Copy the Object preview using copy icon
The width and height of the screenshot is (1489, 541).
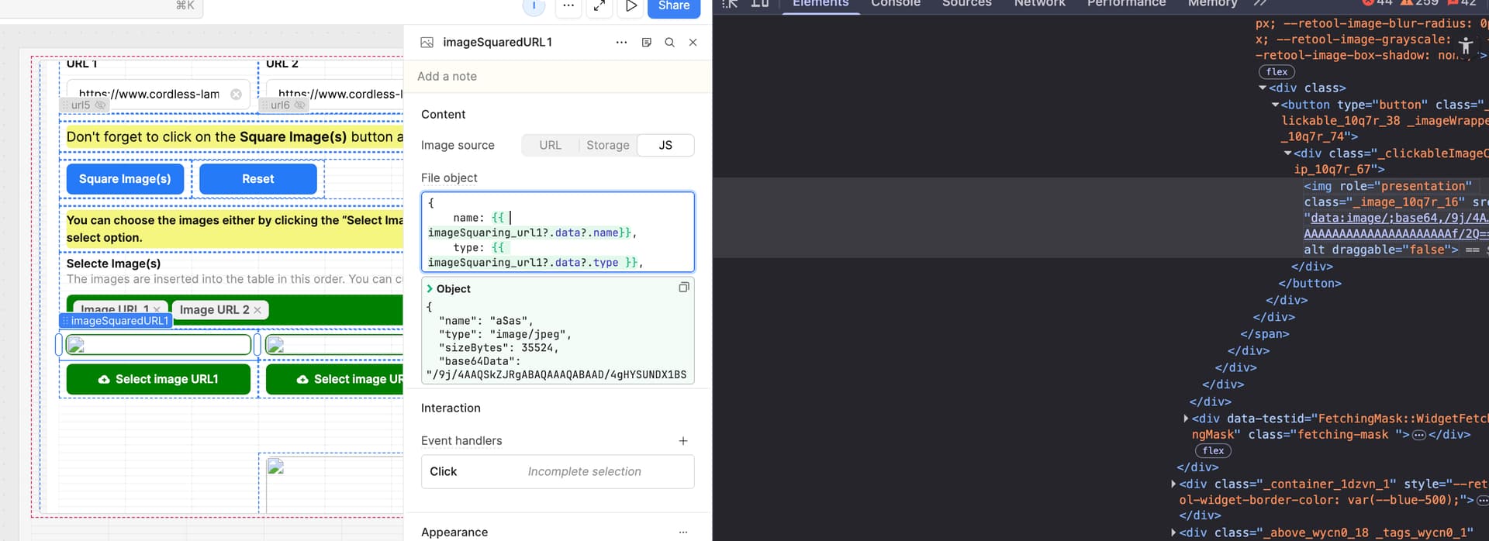coord(683,288)
